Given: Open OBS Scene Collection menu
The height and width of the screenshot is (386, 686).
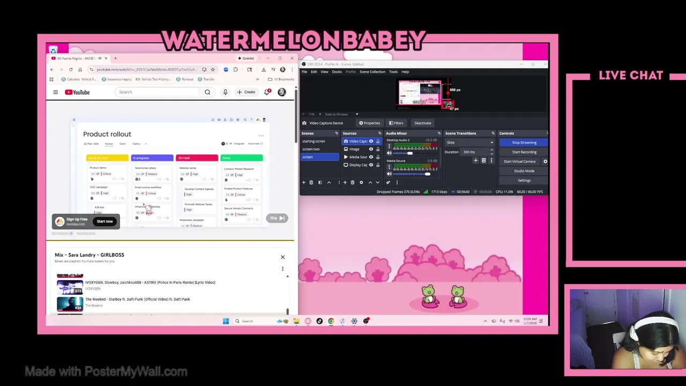Looking at the screenshot, I should point(372,72).
